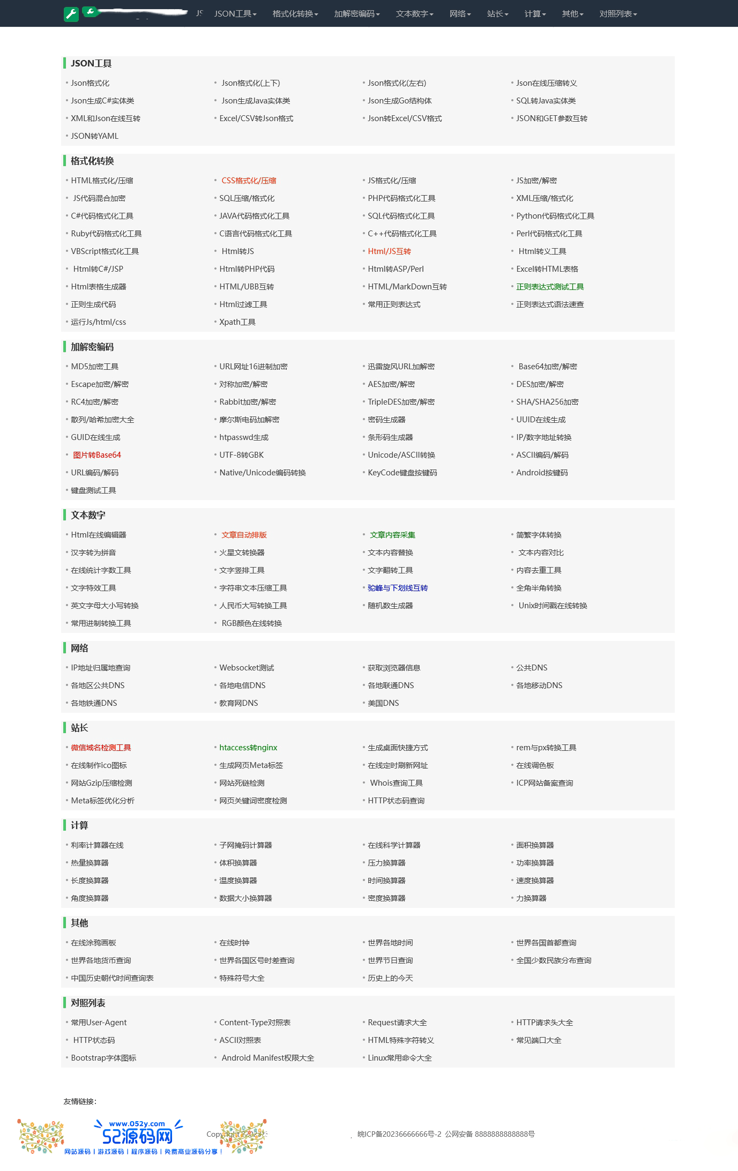This screenshot has height=1171, width=738.
Task: Open the 子网掩码计算器 link
Action: (x=245, y=845)
